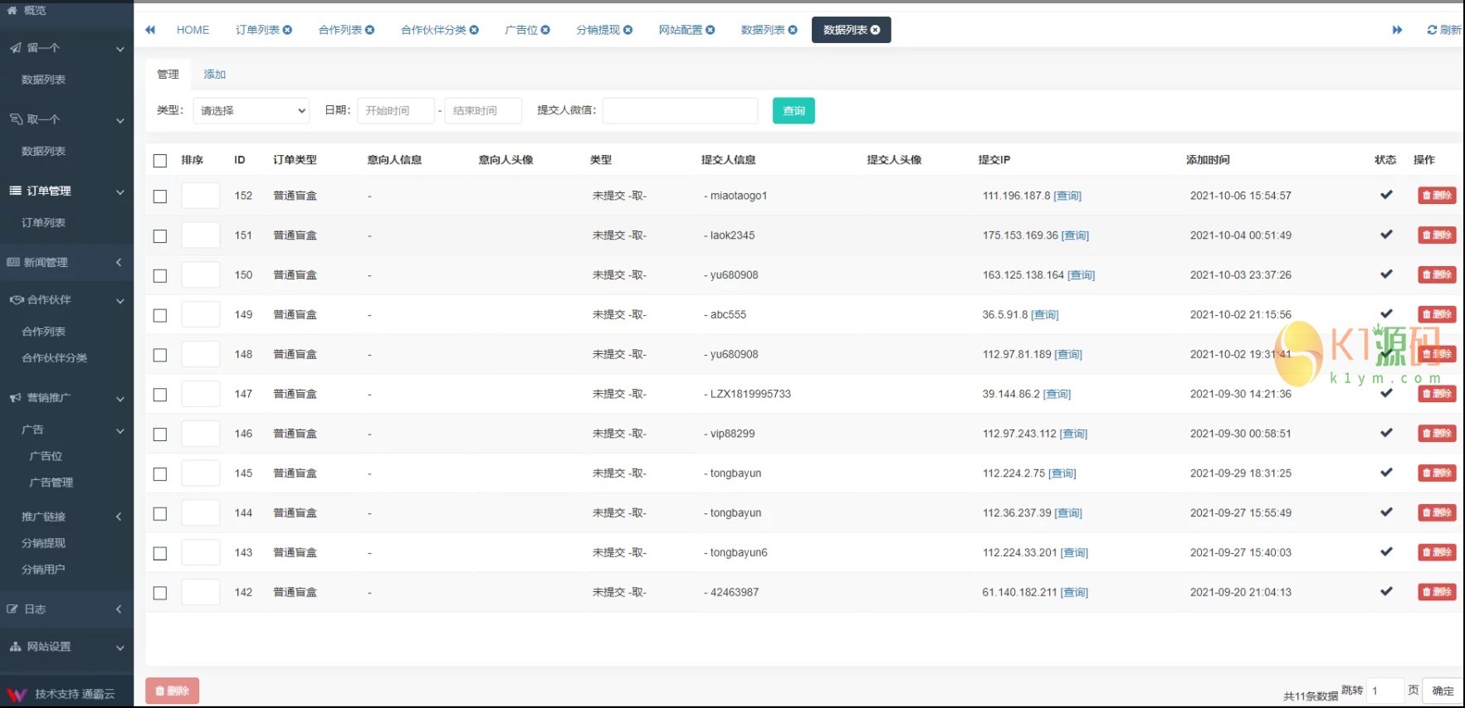Close the 订单列表 tab with its x icon
This screenshot has width=1465, height=708.
click(288, 30)
